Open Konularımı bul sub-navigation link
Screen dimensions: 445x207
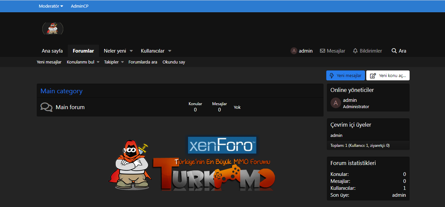pyautogui.click(x=80, y=62)
